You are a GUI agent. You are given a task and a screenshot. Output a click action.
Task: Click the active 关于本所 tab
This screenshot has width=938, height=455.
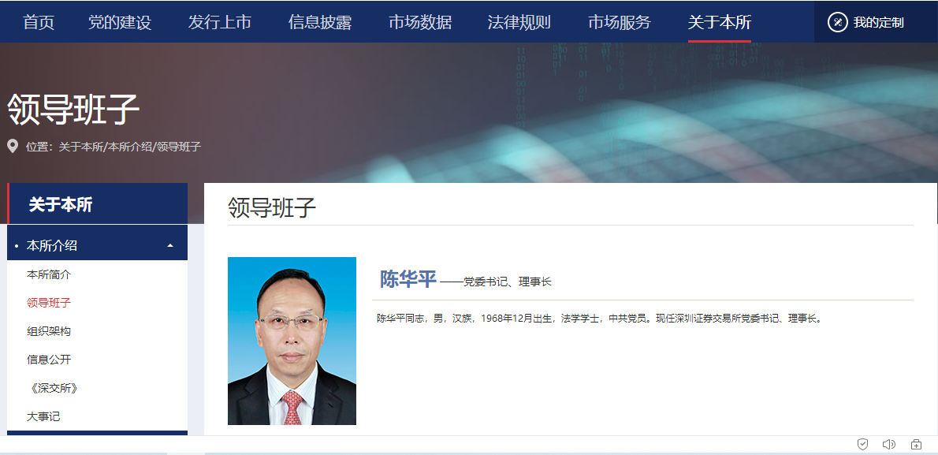click(720, 23)
